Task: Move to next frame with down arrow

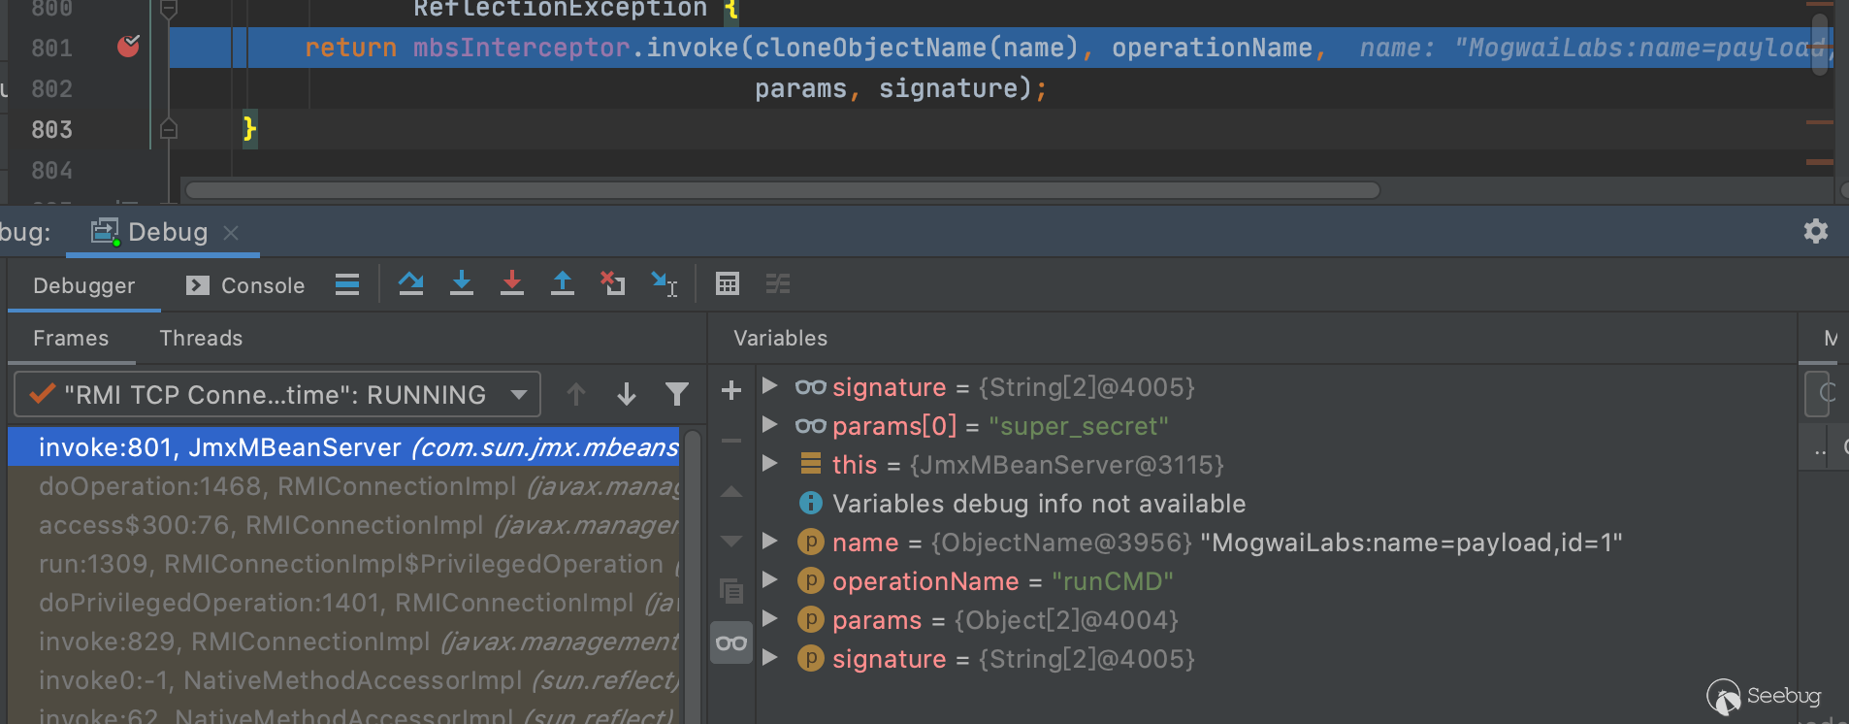Action: coord(627,394)
